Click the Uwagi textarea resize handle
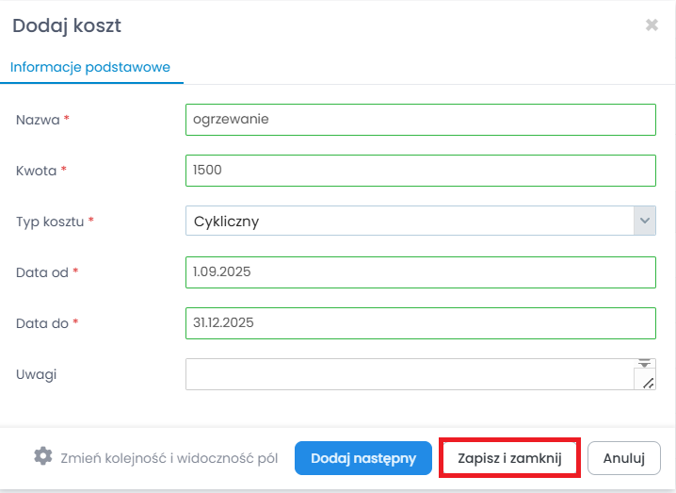 [647, 380]
